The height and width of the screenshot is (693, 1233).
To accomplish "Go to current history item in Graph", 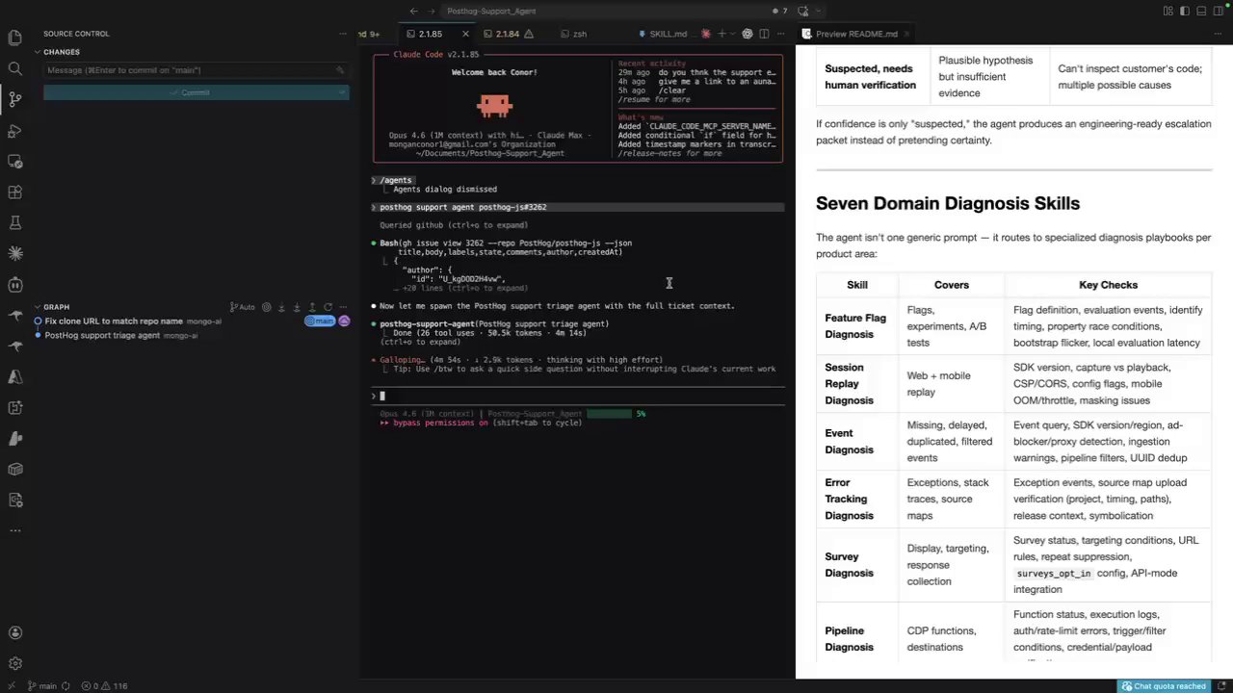I will click(x=267, y=307).
